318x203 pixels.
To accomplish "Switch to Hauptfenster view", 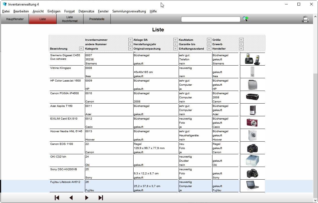I will pos(15,19).
